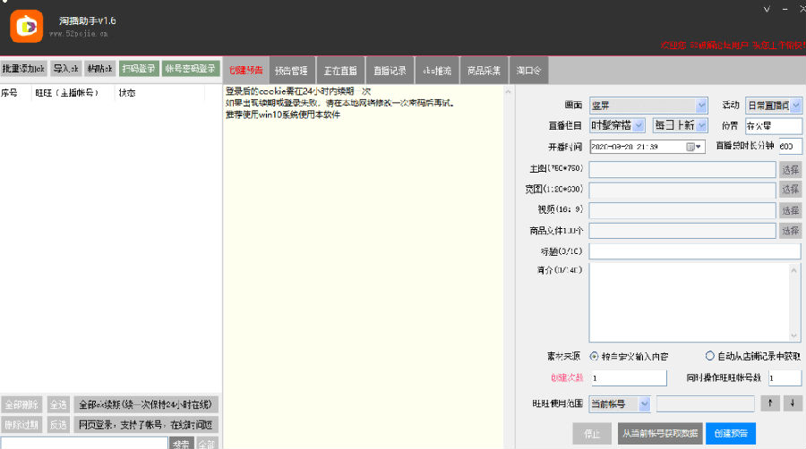806x449 pixels.
Task: Open the 开播时间 date-time picker
Action: click(647, 147)
